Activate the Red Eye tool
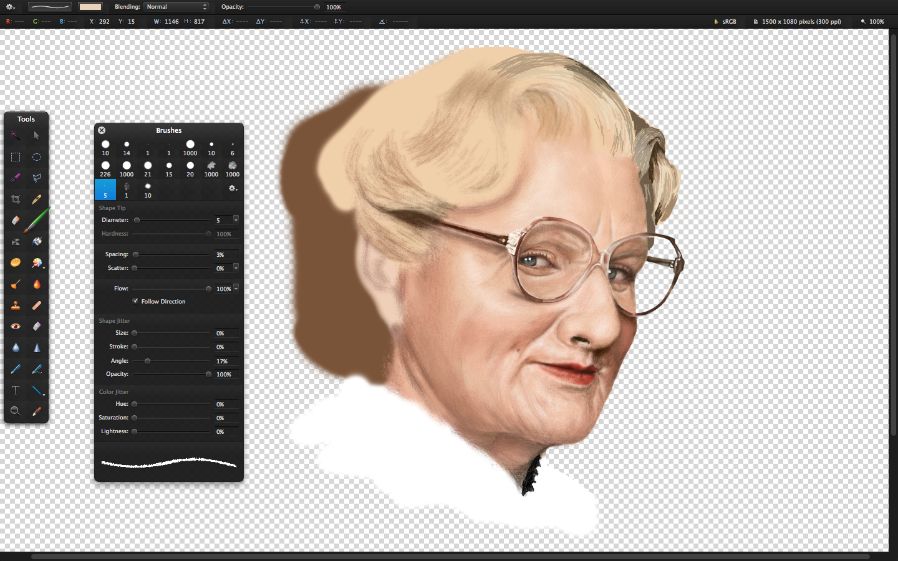Viewport: 898px width, 561px height. coord(16,326)
